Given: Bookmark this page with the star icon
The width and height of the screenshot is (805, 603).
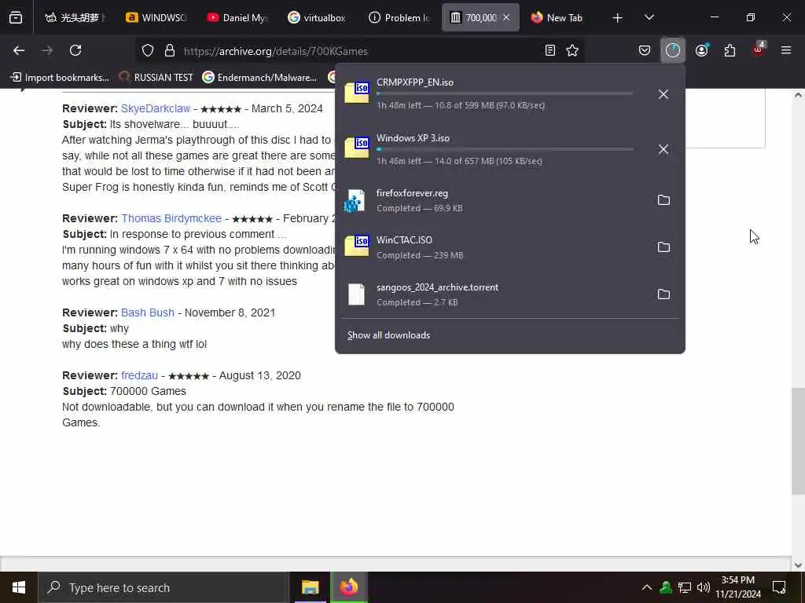Looking at the screenshot, I should [x=572, y=51].
